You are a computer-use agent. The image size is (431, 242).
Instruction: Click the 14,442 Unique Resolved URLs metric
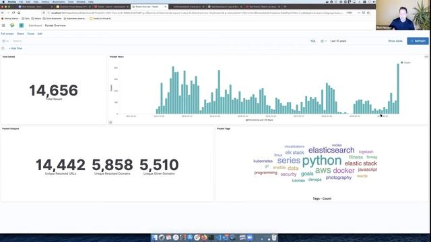tap(61, 165)
